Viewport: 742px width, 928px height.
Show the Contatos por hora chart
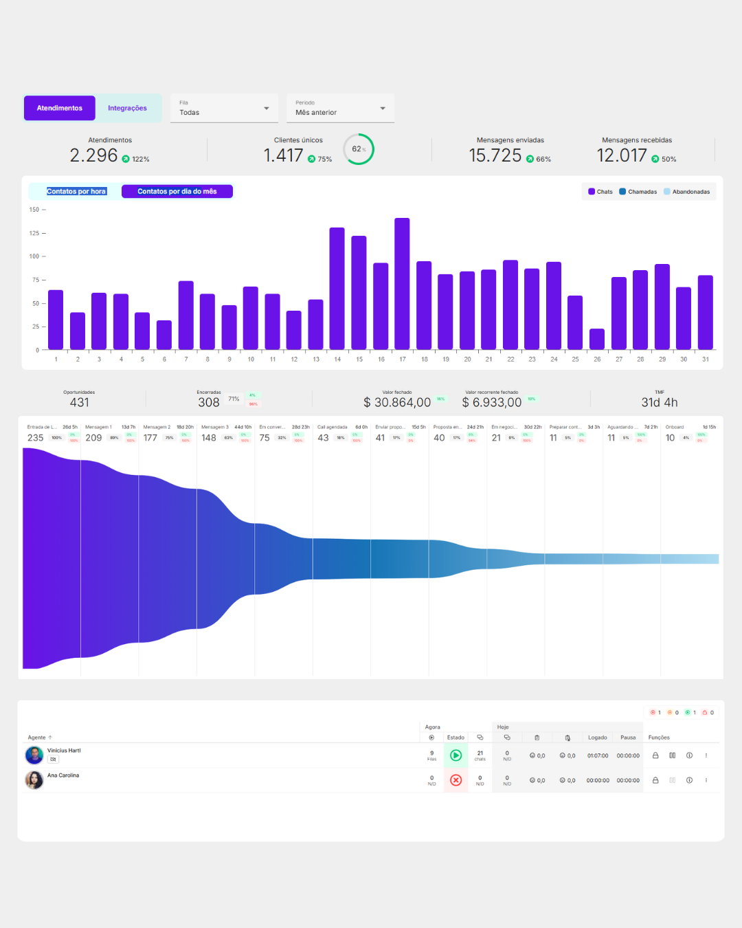click(x=76, y=191)
